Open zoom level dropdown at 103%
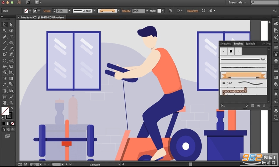The width and height of the screenshot is (279, 167). click(40, 164)
